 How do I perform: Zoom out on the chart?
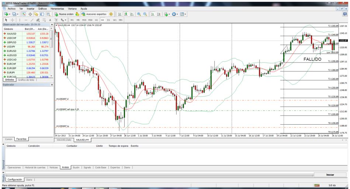click(x=145, y=14)
